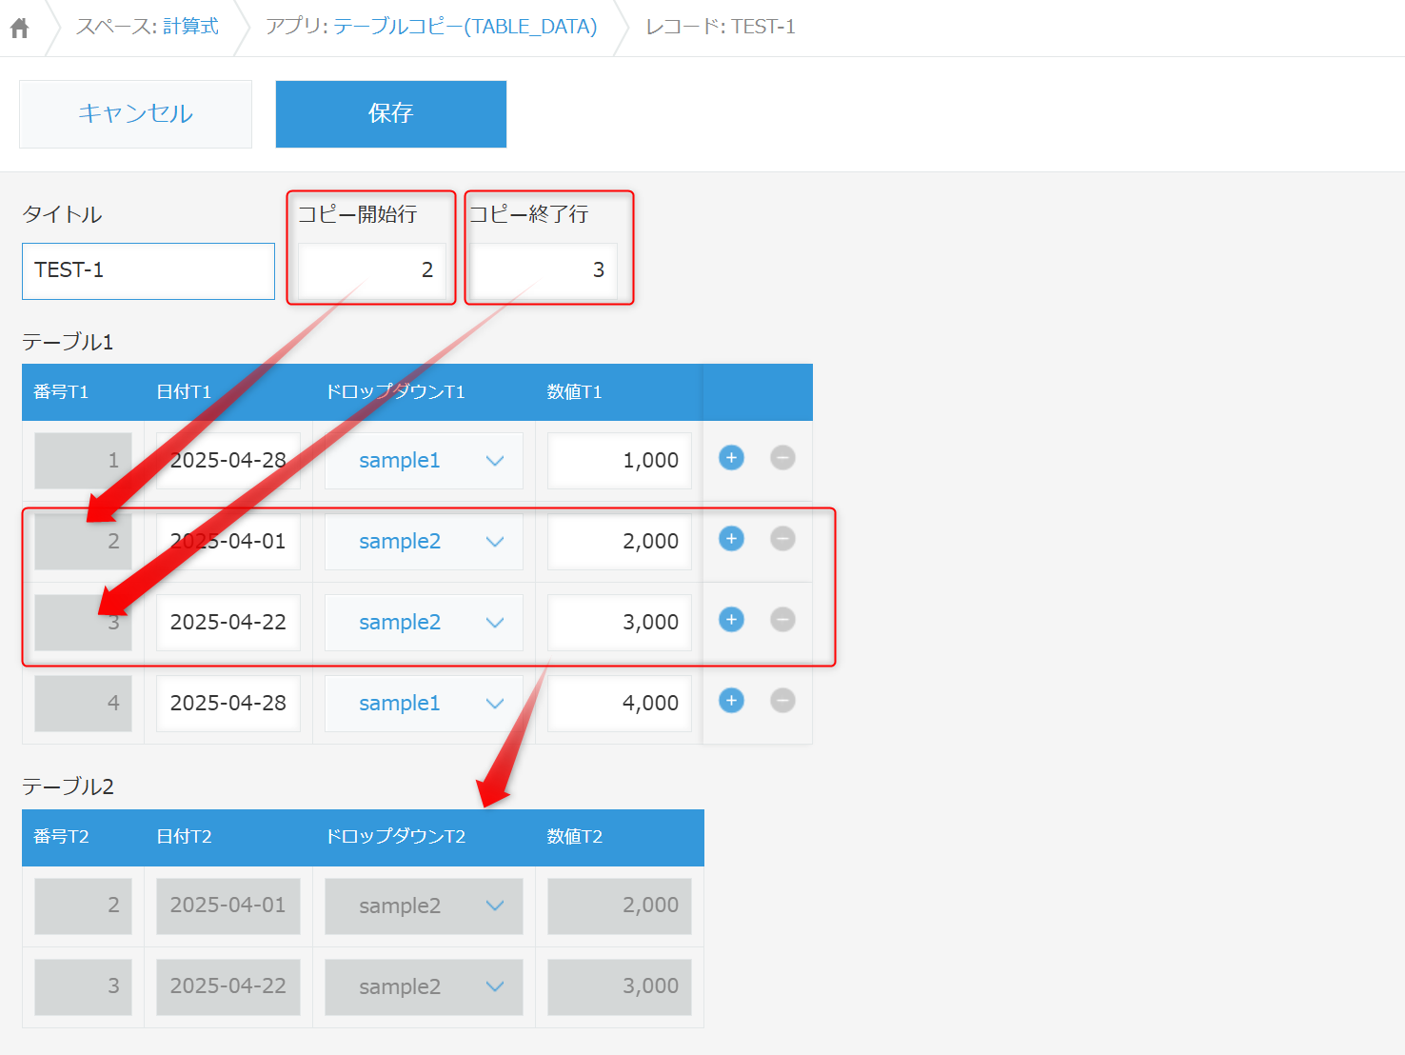Edit the コピー終了行 number field
1405x1055 pixels.
[x=543, y=271]
